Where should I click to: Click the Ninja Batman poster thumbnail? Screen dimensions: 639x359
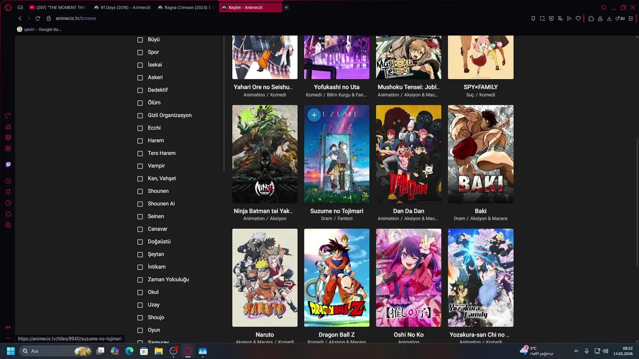click(x=265, y=154)
